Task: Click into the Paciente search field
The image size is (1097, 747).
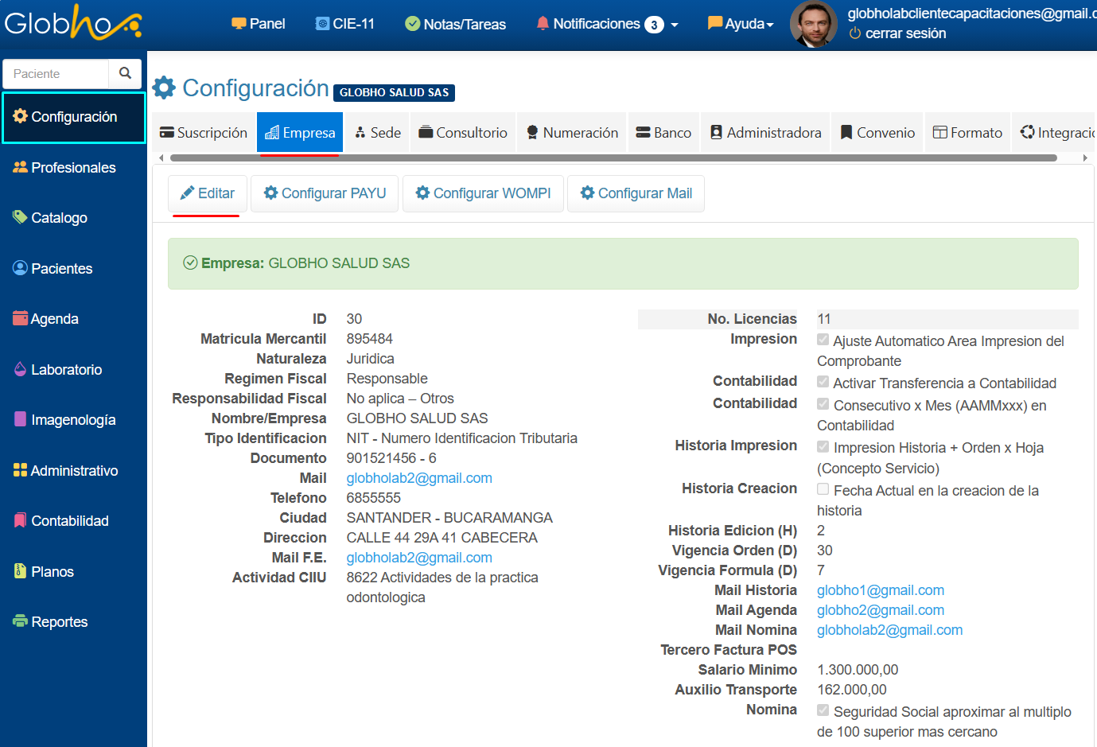Action: 57,73
